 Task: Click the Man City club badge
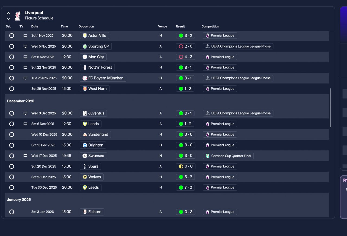(x=85, y=57)
